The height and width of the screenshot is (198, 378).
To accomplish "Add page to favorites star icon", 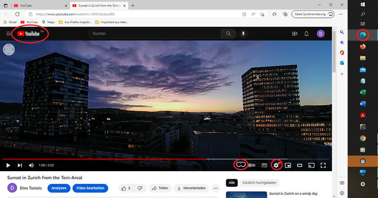I will coord(262,14).
